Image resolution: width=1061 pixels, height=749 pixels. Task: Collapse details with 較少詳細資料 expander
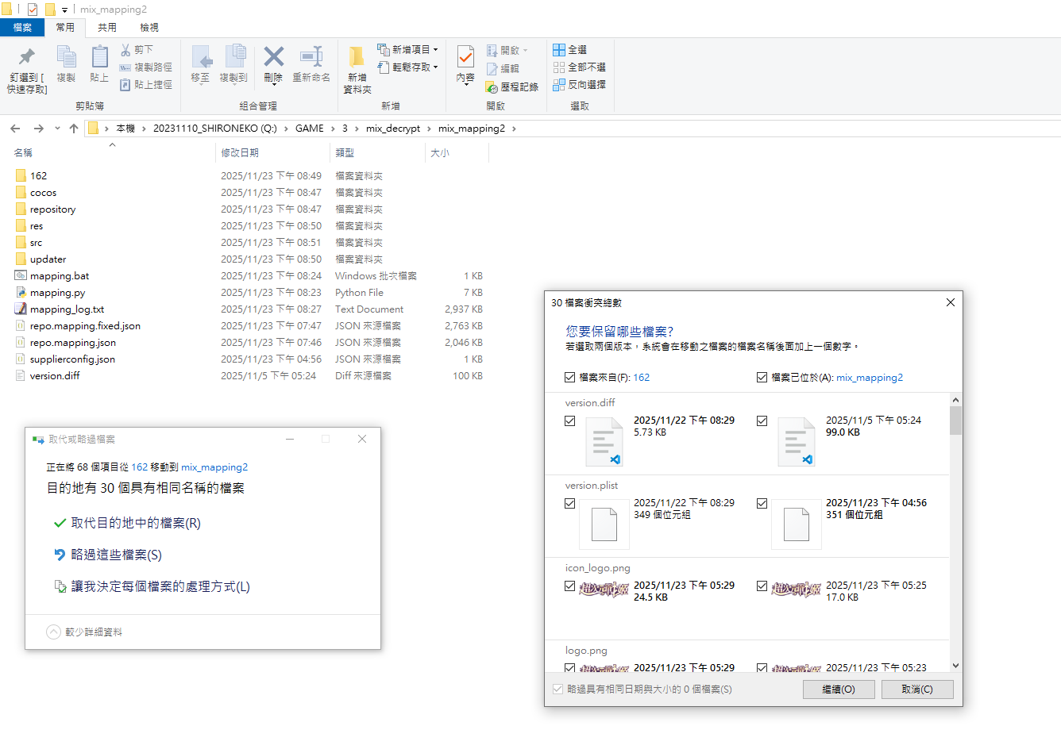[54, 632]
